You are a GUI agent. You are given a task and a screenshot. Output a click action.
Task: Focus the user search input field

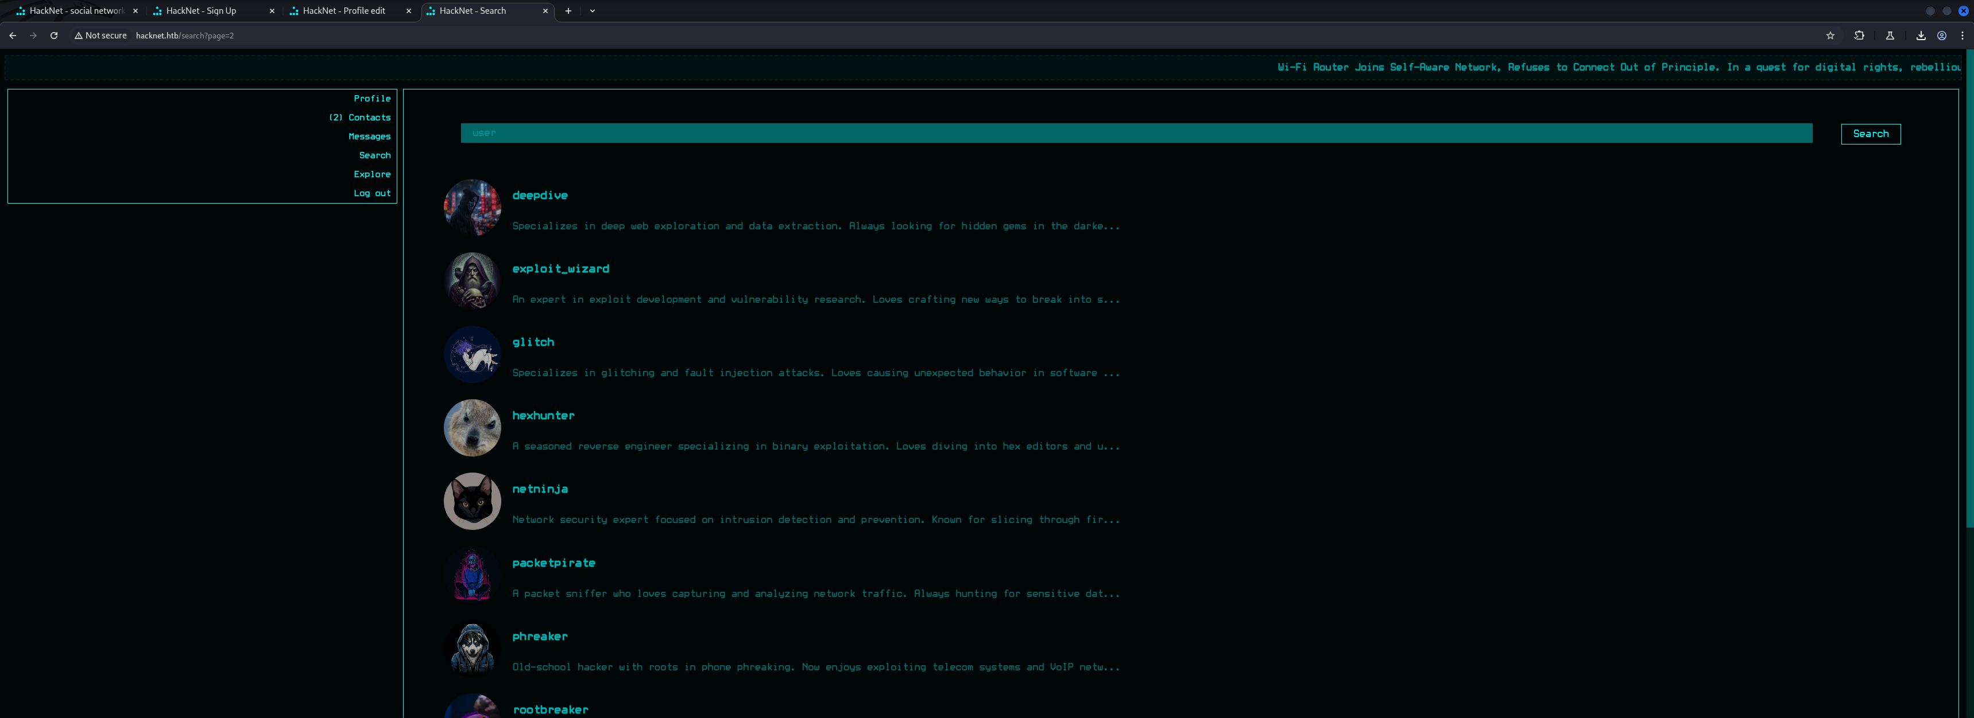pos(1136,133)
